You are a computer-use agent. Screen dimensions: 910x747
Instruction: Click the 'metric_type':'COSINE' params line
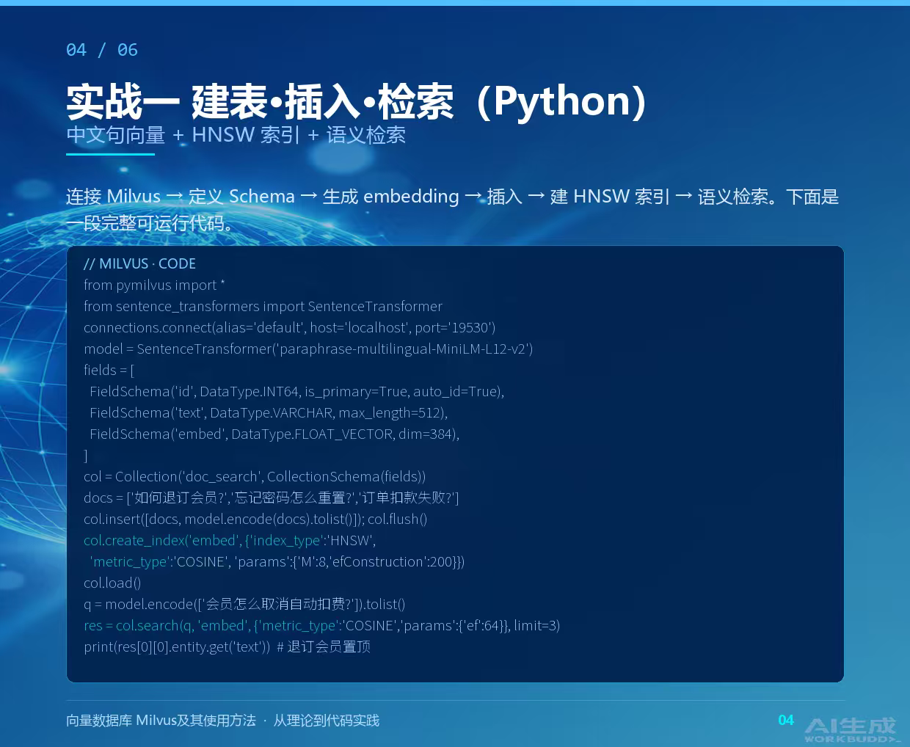(x=277, y=561)
